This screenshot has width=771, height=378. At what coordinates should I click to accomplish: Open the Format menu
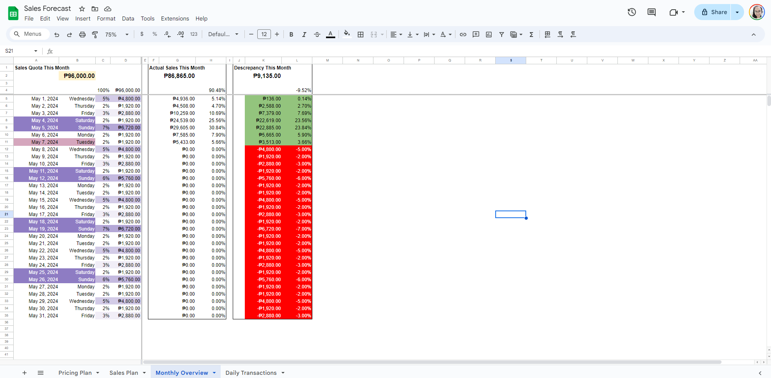106,18
